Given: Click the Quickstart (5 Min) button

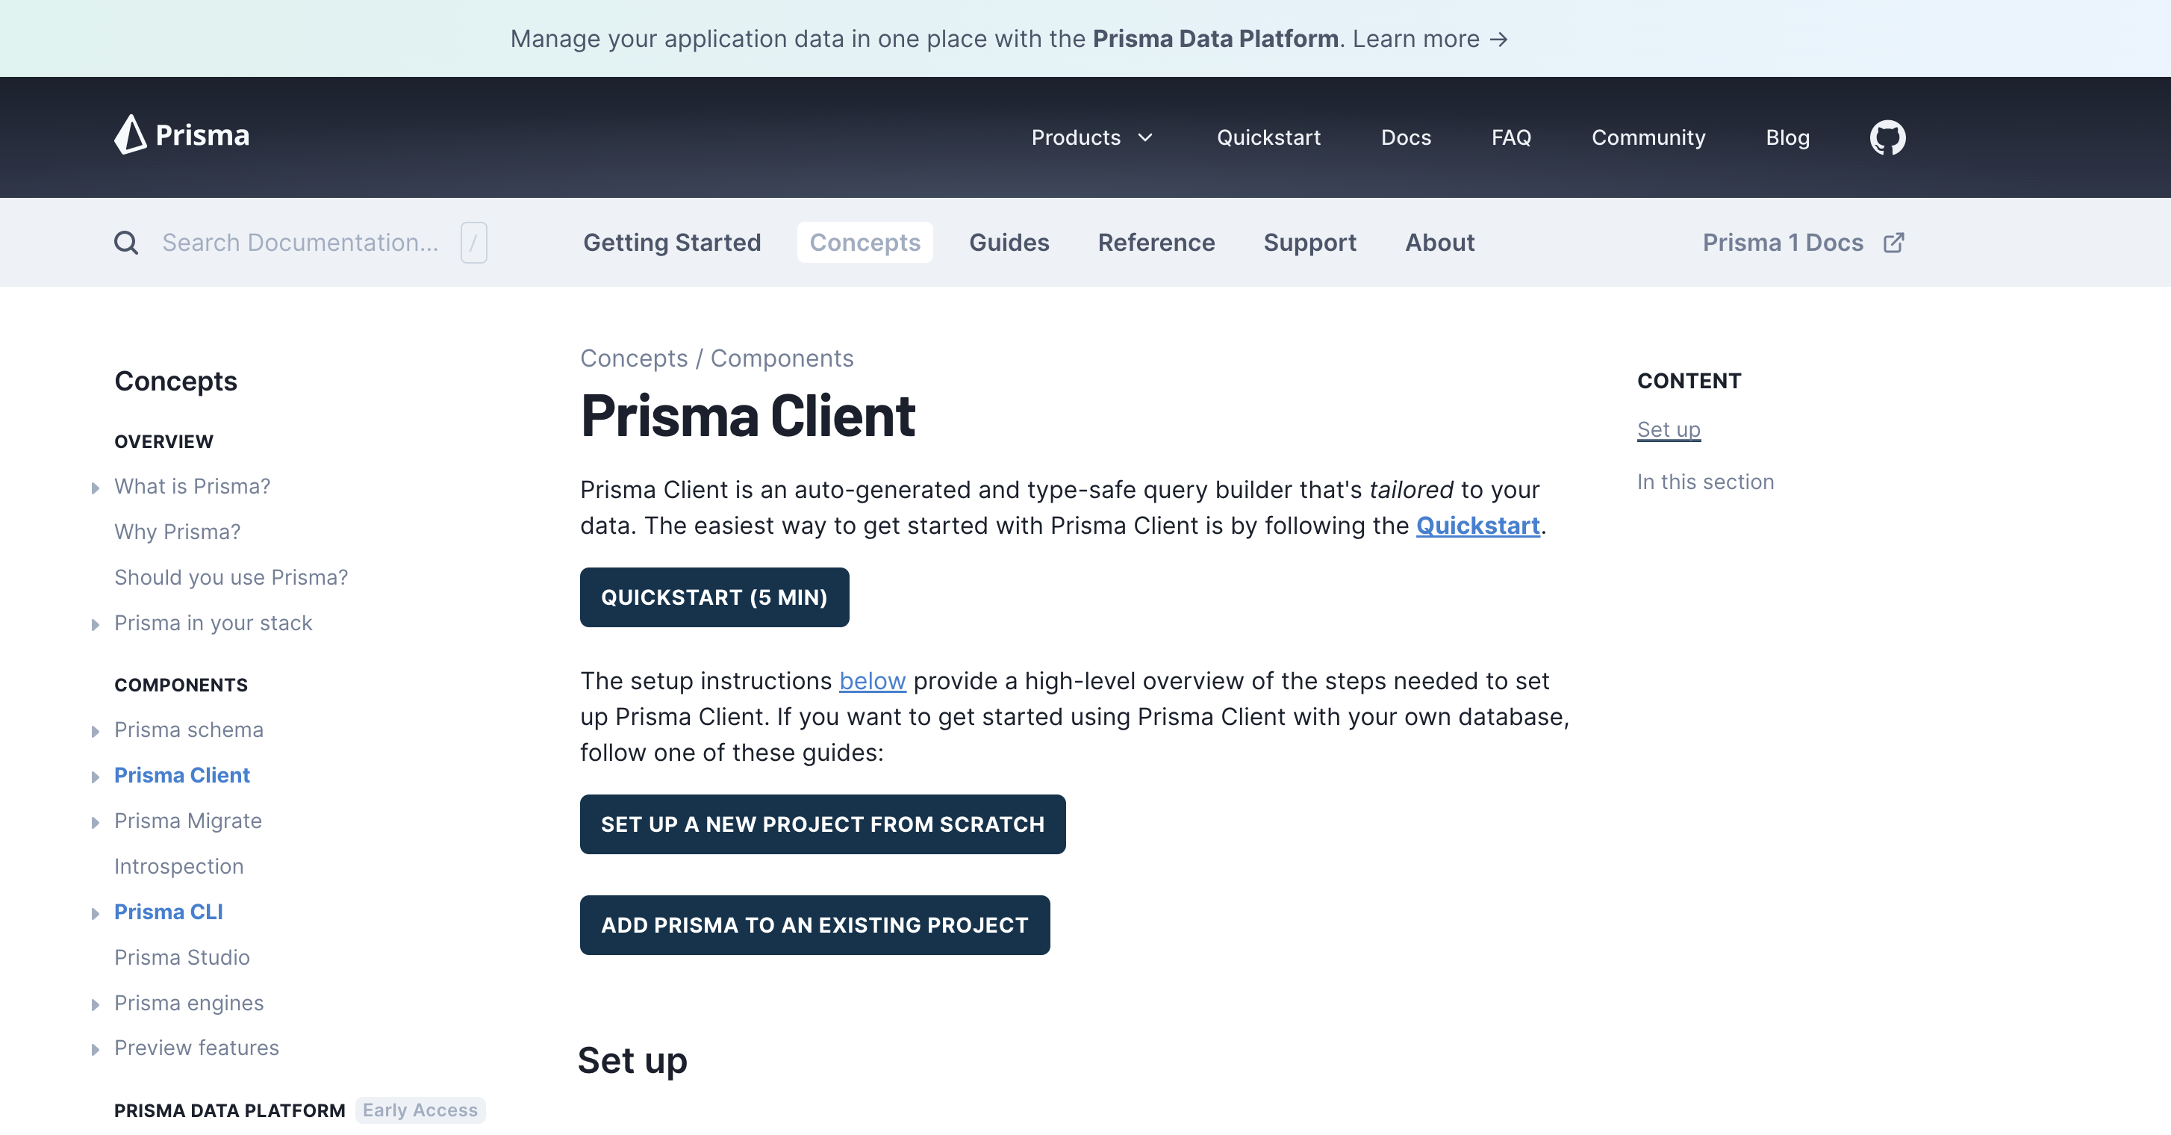Looking at the screenshot, I should tap(714, 597).
